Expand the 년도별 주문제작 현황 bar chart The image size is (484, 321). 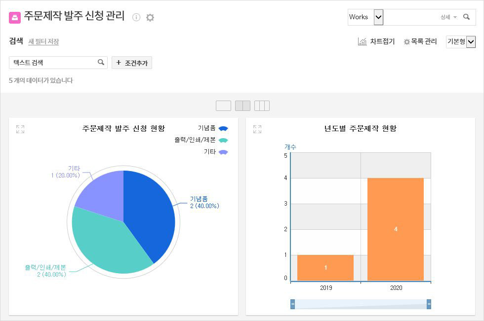coord(257,129)
